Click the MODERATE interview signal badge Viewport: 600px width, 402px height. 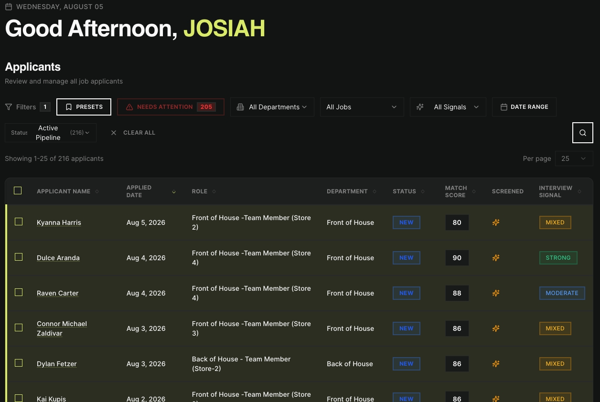pyautogui.click(x=562, y=293)
